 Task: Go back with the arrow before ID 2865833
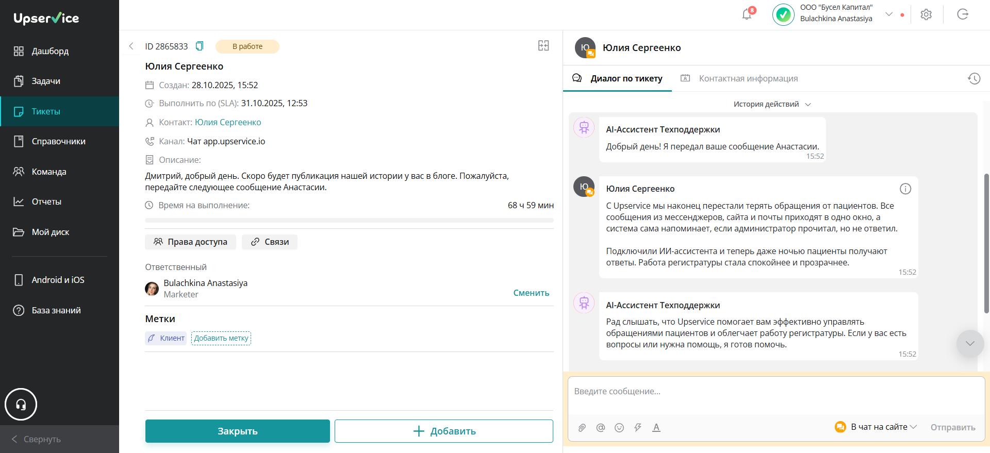pyautogui.click(x=131, y=46)
